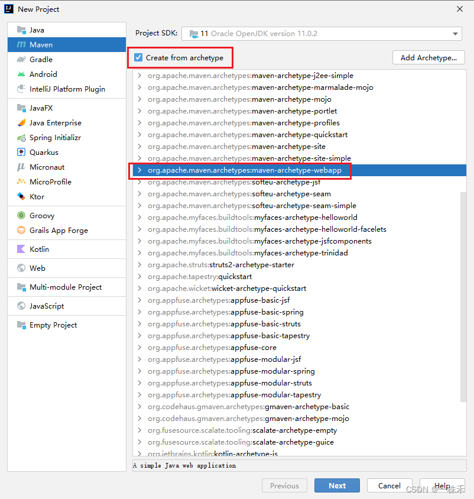The image size is (474, 499).
Task: Select scalate-archetype-empty row
Action: tap(299, 430)
